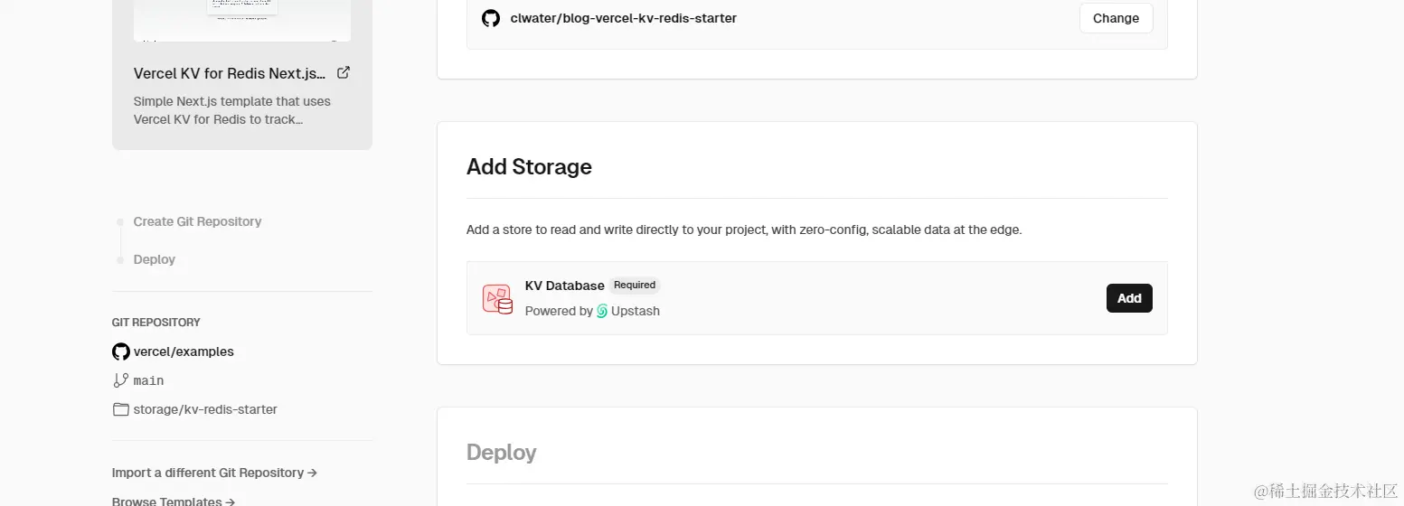Click the external link icon beside template title
This screenshot has height=506, width=1404.
tap(344, 73)
